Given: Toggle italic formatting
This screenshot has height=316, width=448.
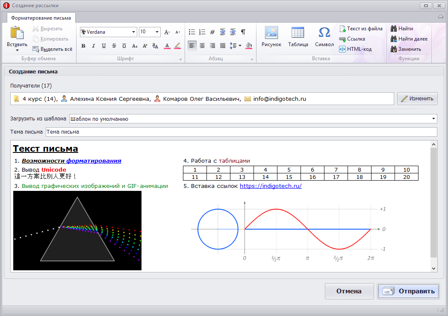Looking at the screenshot, I should [x=94, y=46].
